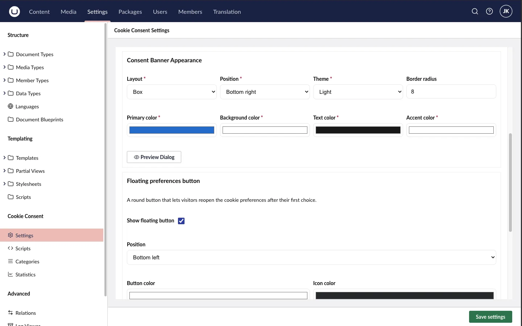Screen dimensions: 522x326
Task: Click the Document Types folder icon
Action: (11, 54)
